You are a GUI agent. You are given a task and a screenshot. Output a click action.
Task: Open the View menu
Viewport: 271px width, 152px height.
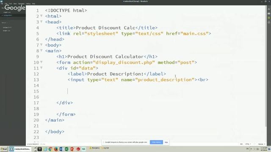[x=15, y=4]
